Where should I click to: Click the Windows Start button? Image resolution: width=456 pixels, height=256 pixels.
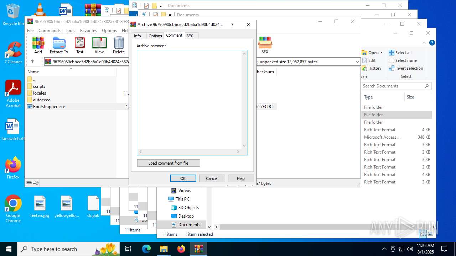(9, 249)
